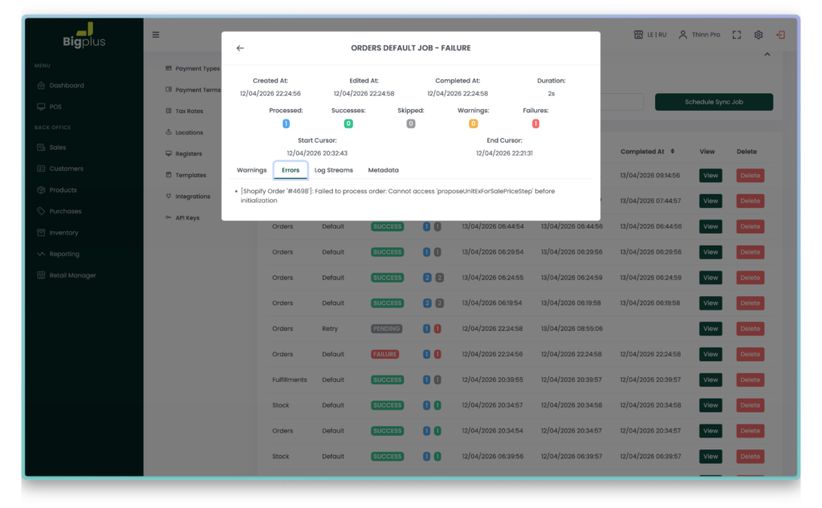Click the Schedule Sync Job button
Viewport: 822px width, 508px height.
click(714, 102)
